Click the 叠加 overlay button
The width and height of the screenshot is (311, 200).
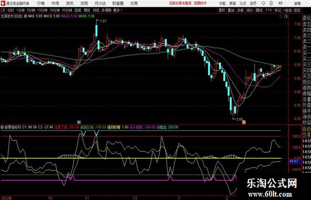coord(231,10)
